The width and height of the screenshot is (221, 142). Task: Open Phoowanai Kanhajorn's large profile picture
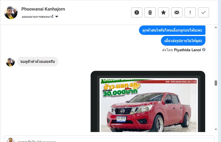point(11,12)
